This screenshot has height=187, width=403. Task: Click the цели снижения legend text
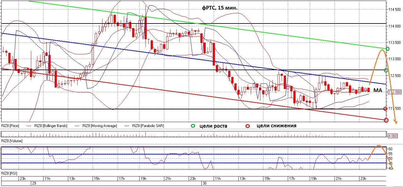[x=276, y=126]
